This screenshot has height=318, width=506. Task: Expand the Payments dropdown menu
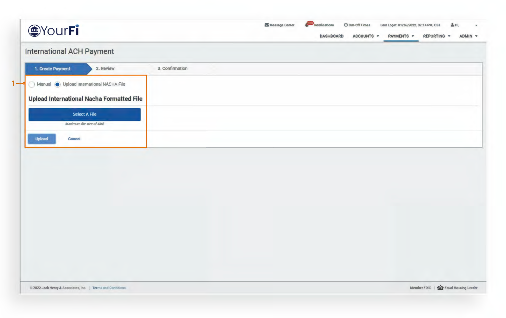click(401, 36)
